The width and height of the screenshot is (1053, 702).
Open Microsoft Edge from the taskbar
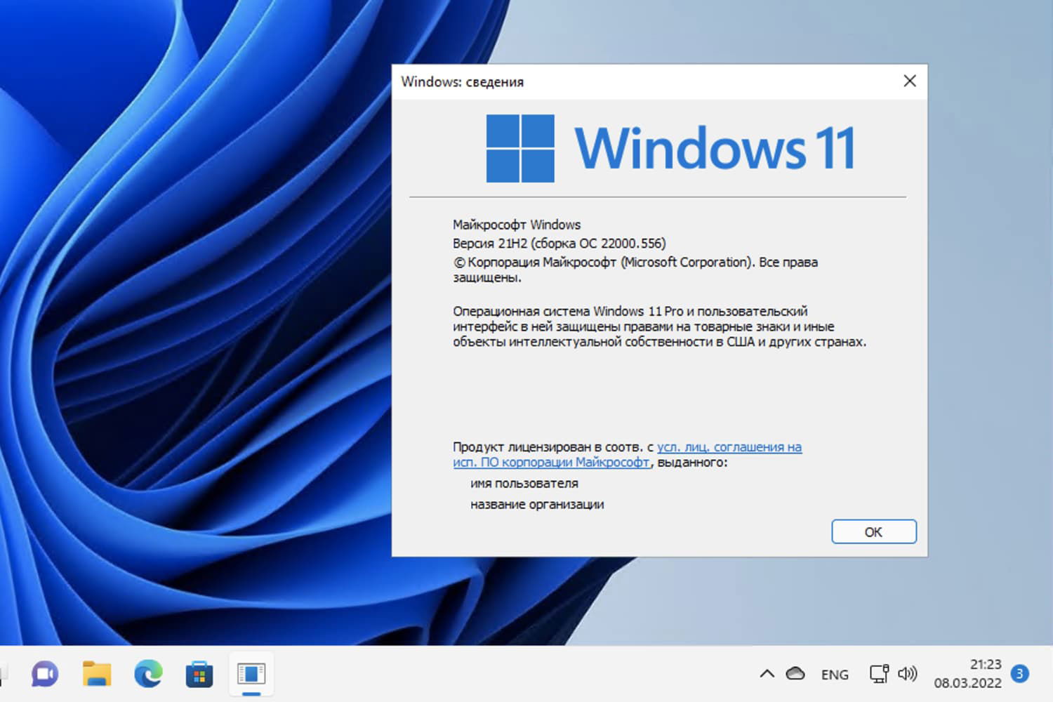[147, 674]
